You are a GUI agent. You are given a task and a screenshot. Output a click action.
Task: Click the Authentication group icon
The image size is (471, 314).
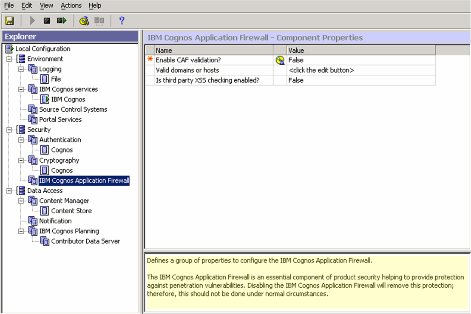coord(33,140)
